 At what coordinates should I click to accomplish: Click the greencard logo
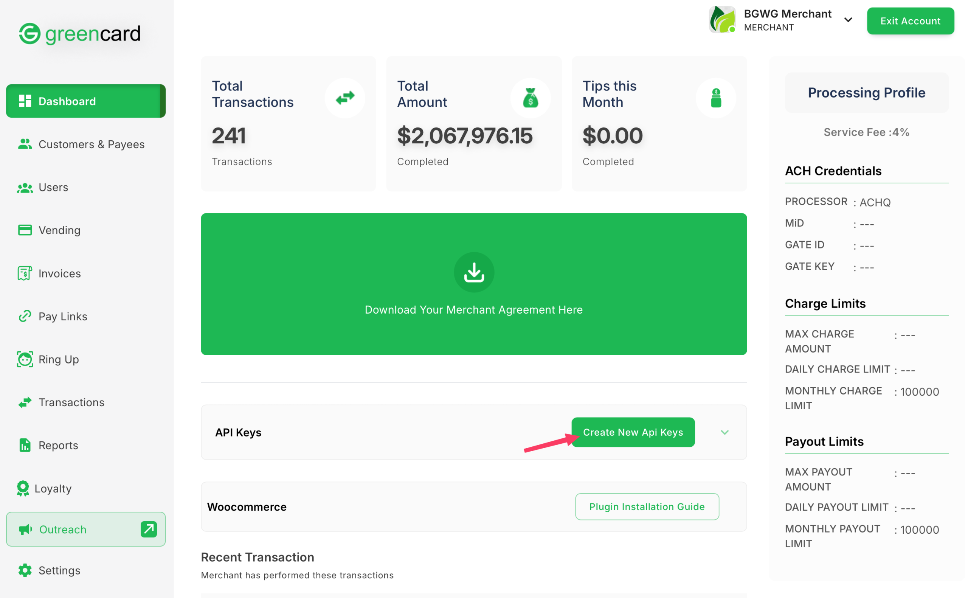(80, 34)
